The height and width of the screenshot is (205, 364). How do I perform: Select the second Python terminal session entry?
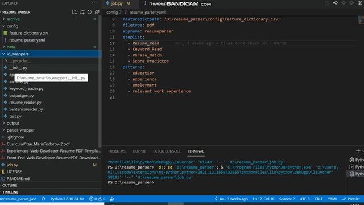(357, 167)
